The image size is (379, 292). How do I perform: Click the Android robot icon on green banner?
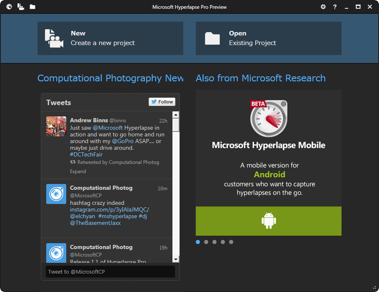(269, 221)
